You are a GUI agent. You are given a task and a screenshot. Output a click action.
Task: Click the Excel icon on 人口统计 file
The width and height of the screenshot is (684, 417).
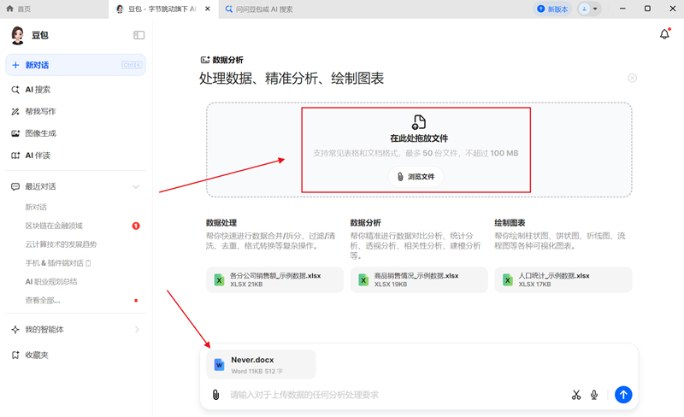pos(507,279)
